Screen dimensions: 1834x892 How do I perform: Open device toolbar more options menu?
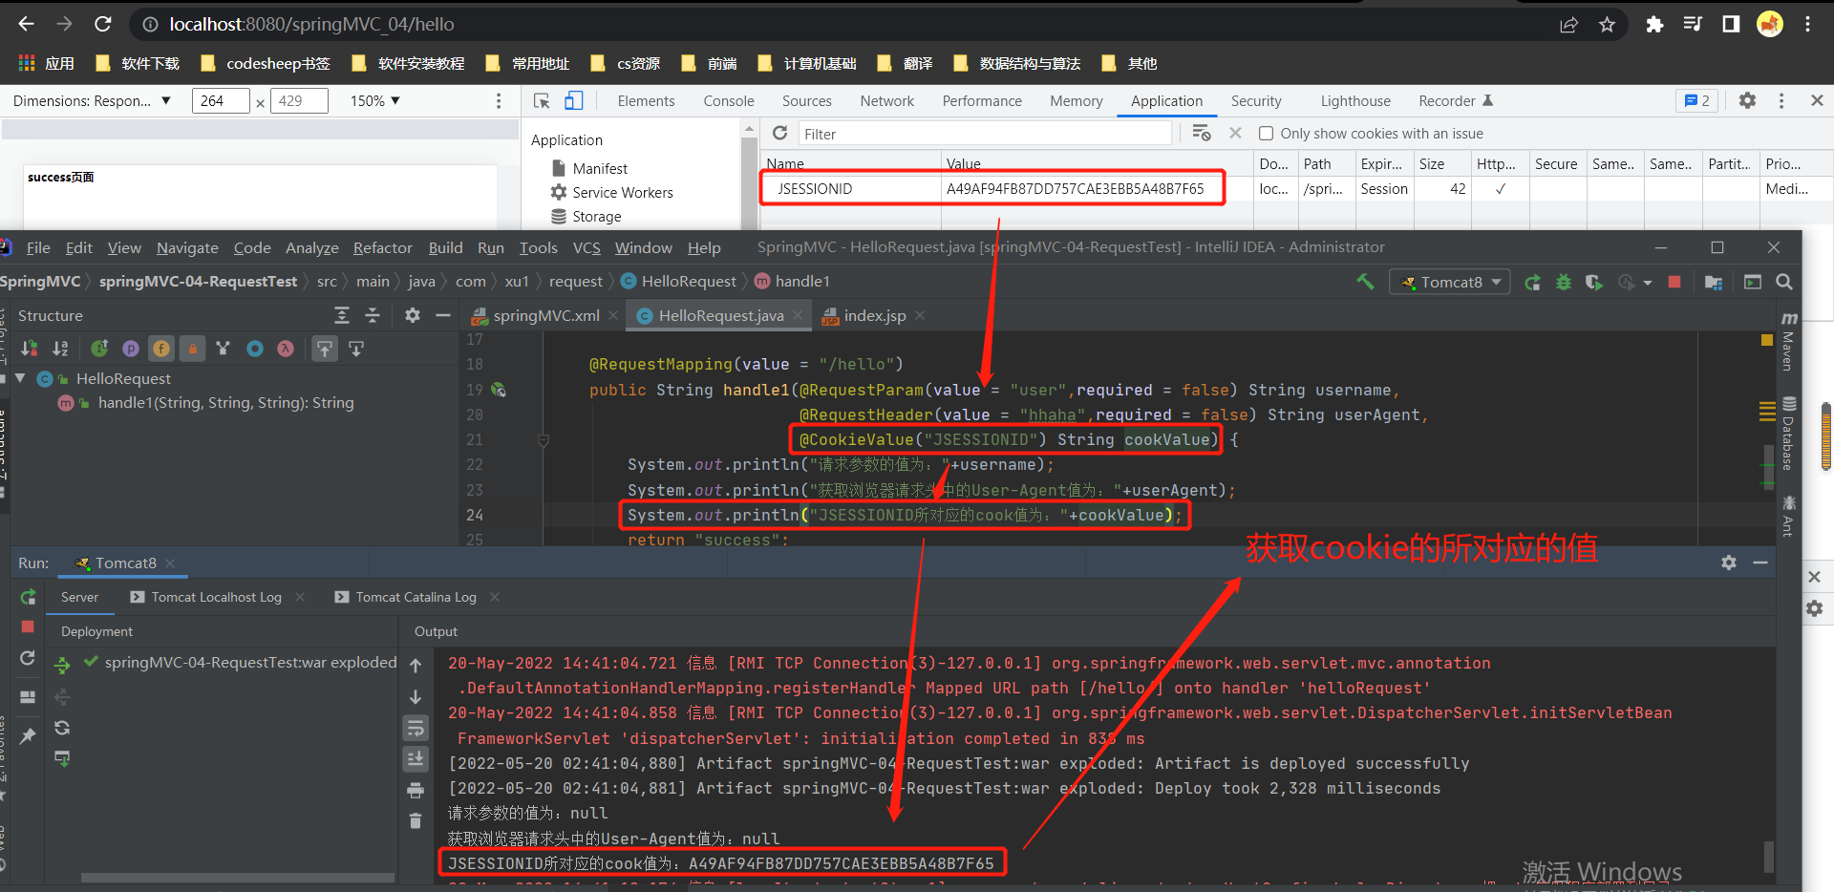click(498, 100)
